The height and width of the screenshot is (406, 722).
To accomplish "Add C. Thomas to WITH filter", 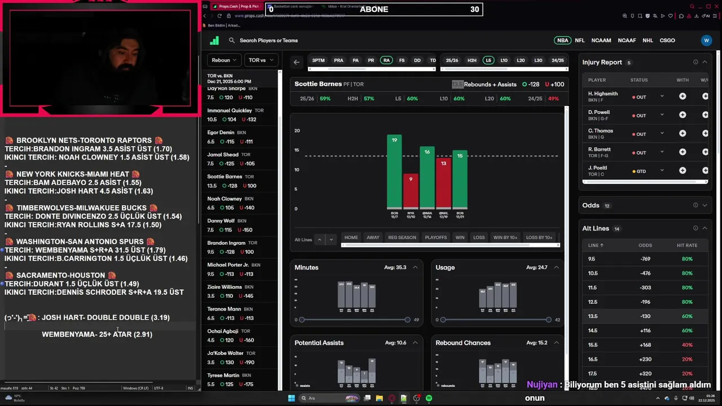I will click(x=683, y=134).
